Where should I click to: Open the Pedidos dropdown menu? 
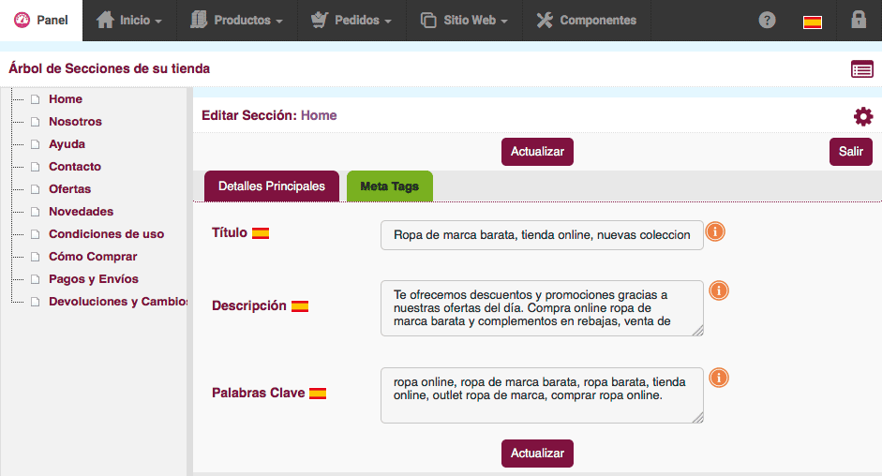coord(351,21)
